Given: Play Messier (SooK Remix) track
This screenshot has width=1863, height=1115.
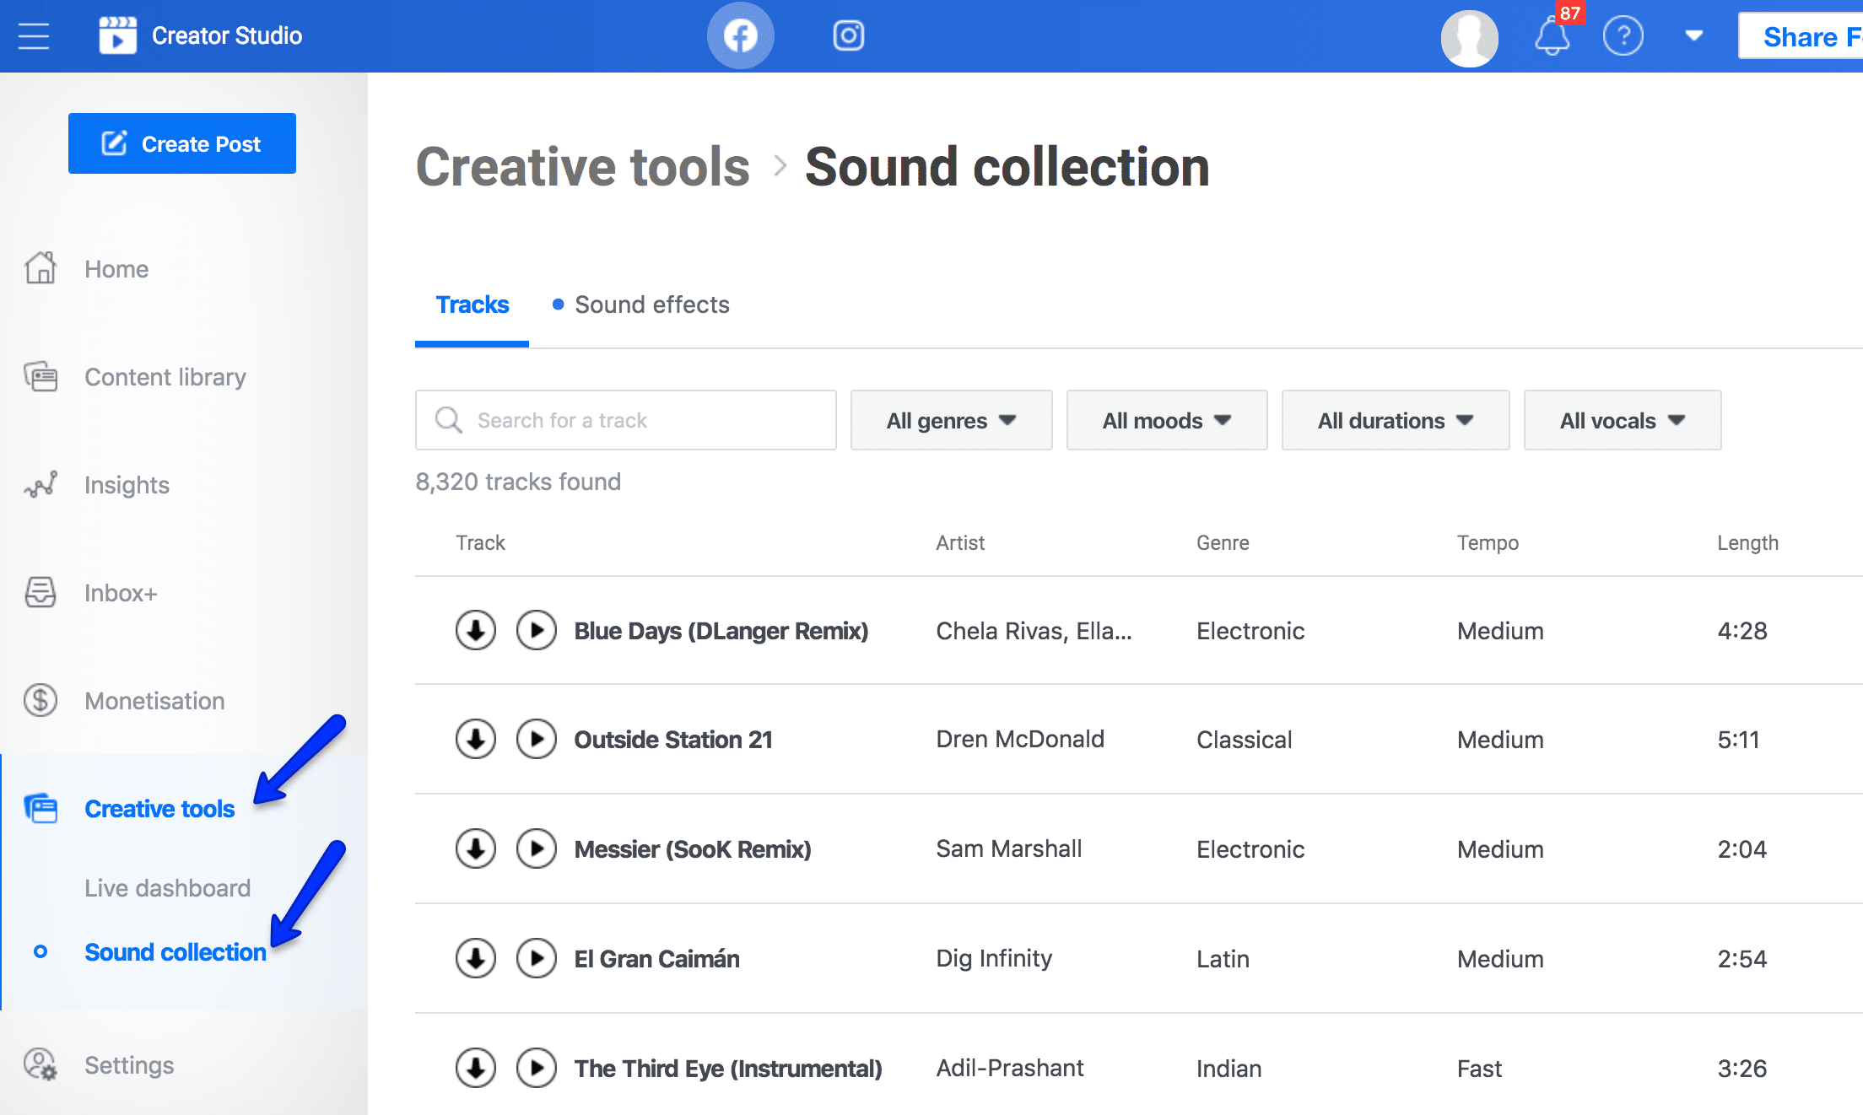Looking at the screenshot, I should 537,848.
